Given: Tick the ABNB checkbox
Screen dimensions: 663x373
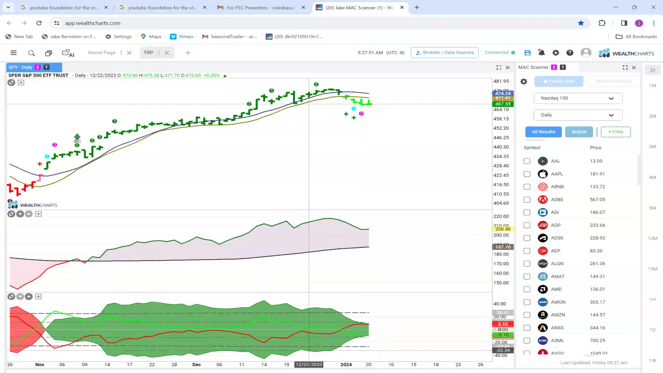Looking at the screenshot, I should (527, 187).
